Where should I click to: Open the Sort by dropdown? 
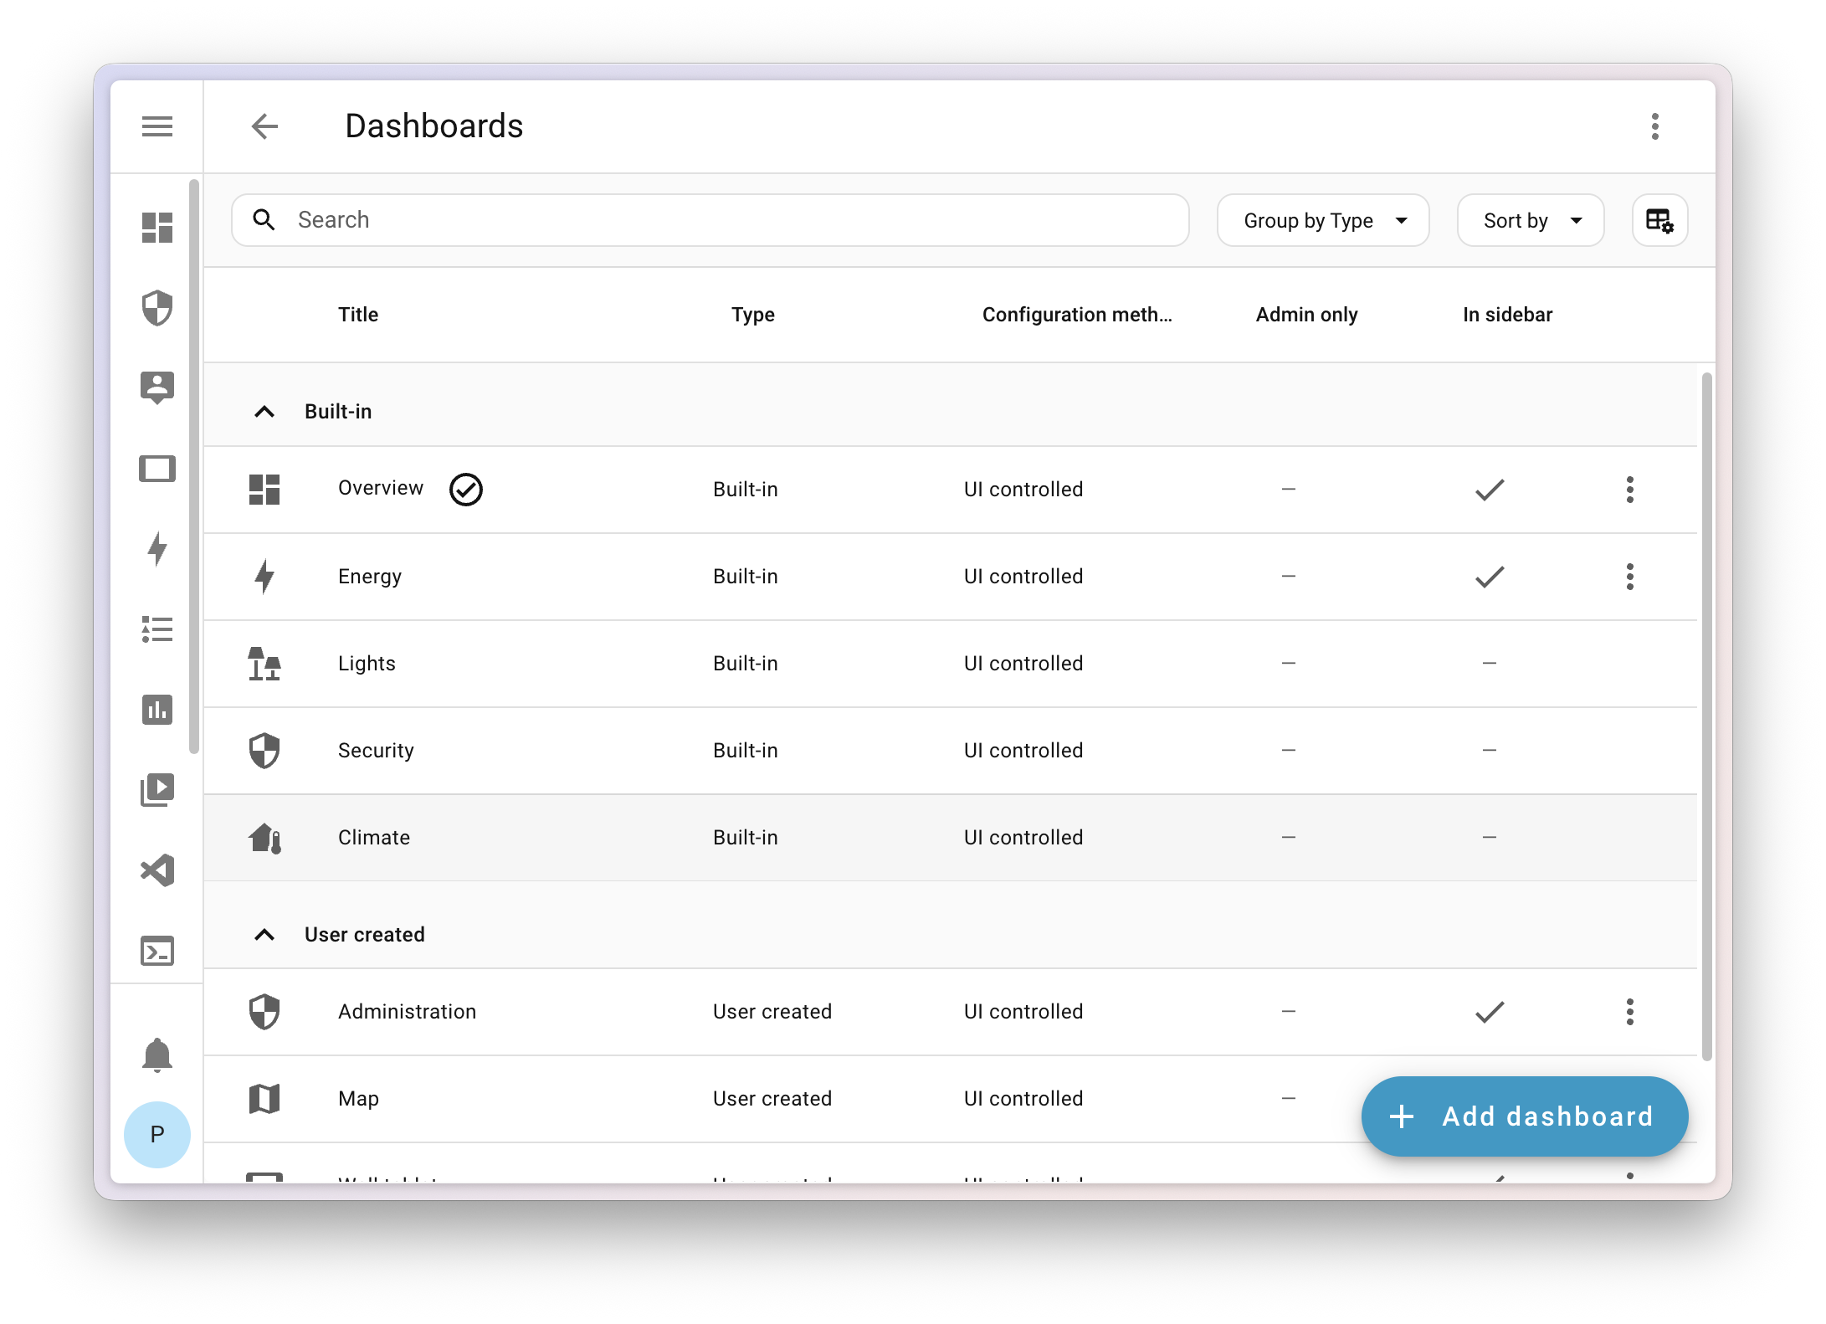pyautogui.click(x=1530, y=219)
